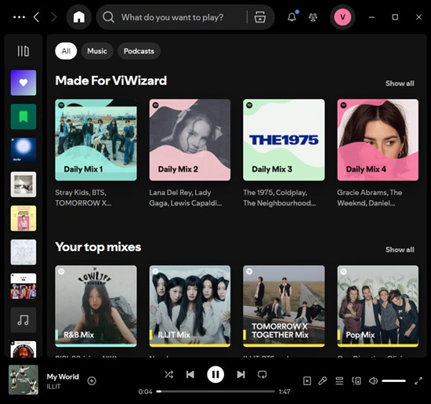Open Connect to a device

point(357,381)
